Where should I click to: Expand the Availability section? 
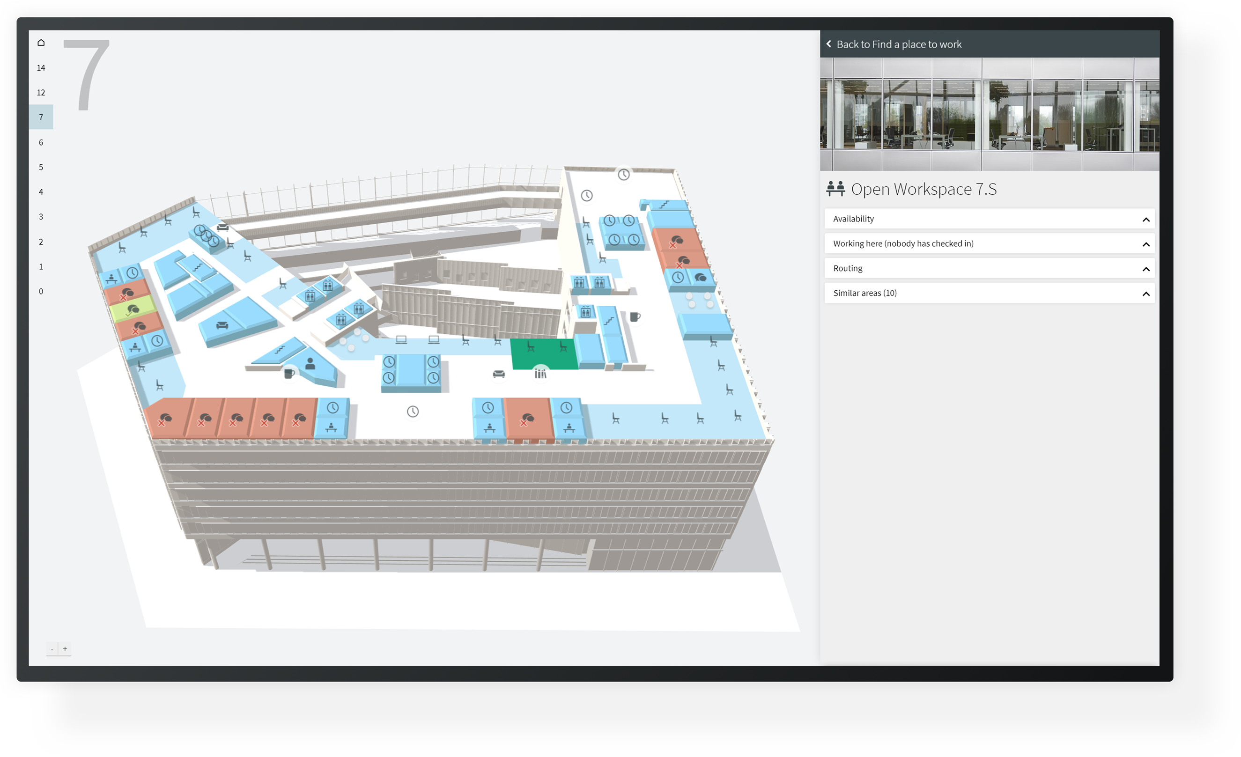pos(989,219)
